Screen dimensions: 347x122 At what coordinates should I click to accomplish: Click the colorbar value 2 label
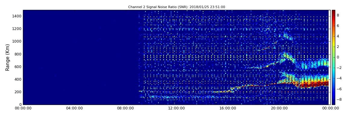338,46
